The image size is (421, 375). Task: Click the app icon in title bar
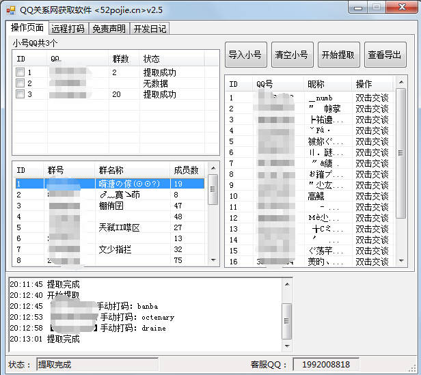pos(11,10)
